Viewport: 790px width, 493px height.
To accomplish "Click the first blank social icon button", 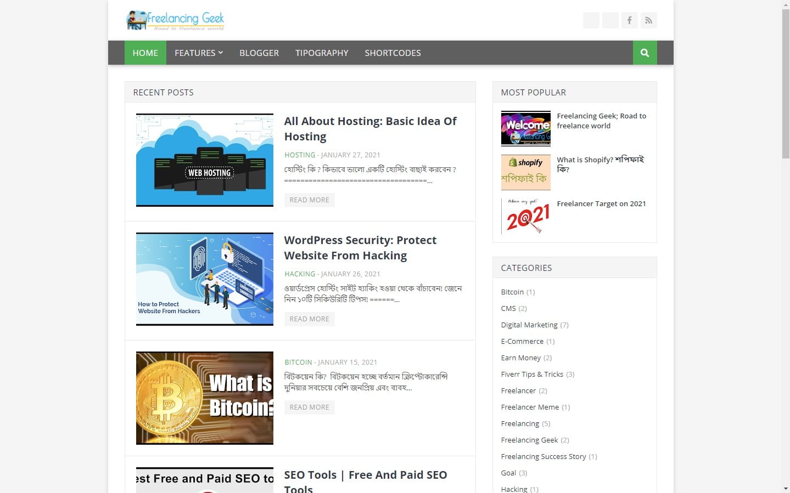I will click(x=591, y=20).
